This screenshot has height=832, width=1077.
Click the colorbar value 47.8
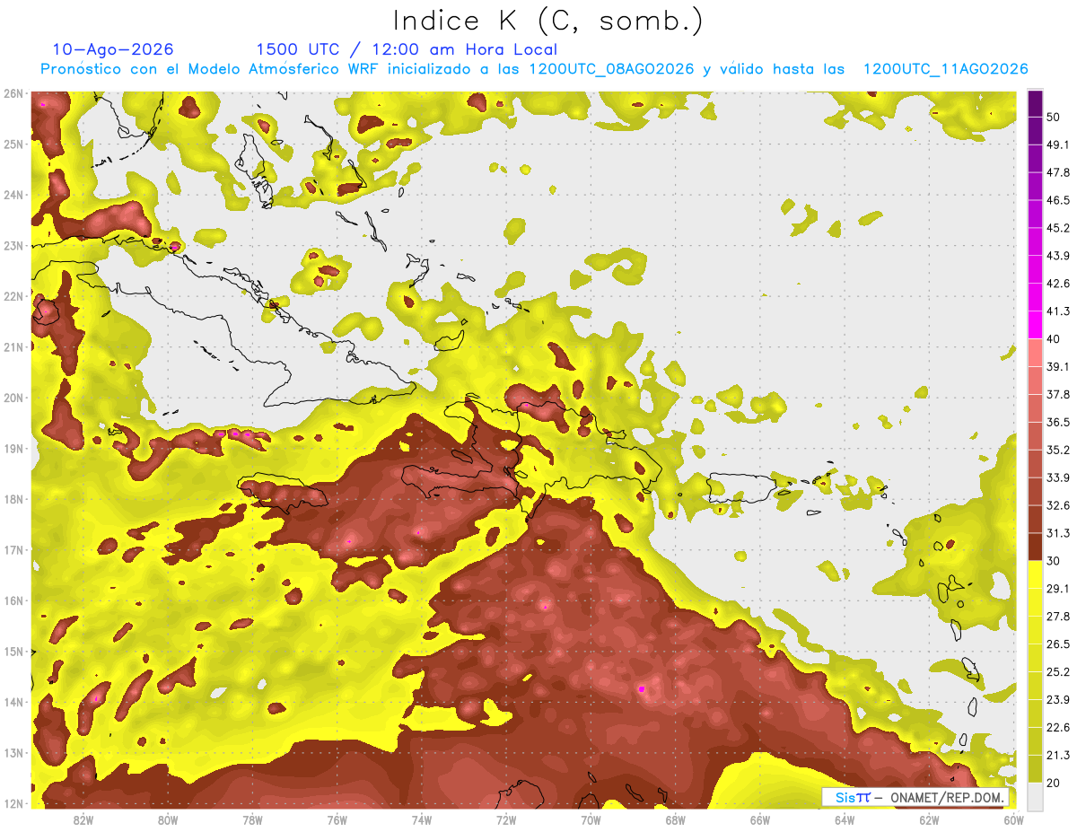[x=1057, y=172]
